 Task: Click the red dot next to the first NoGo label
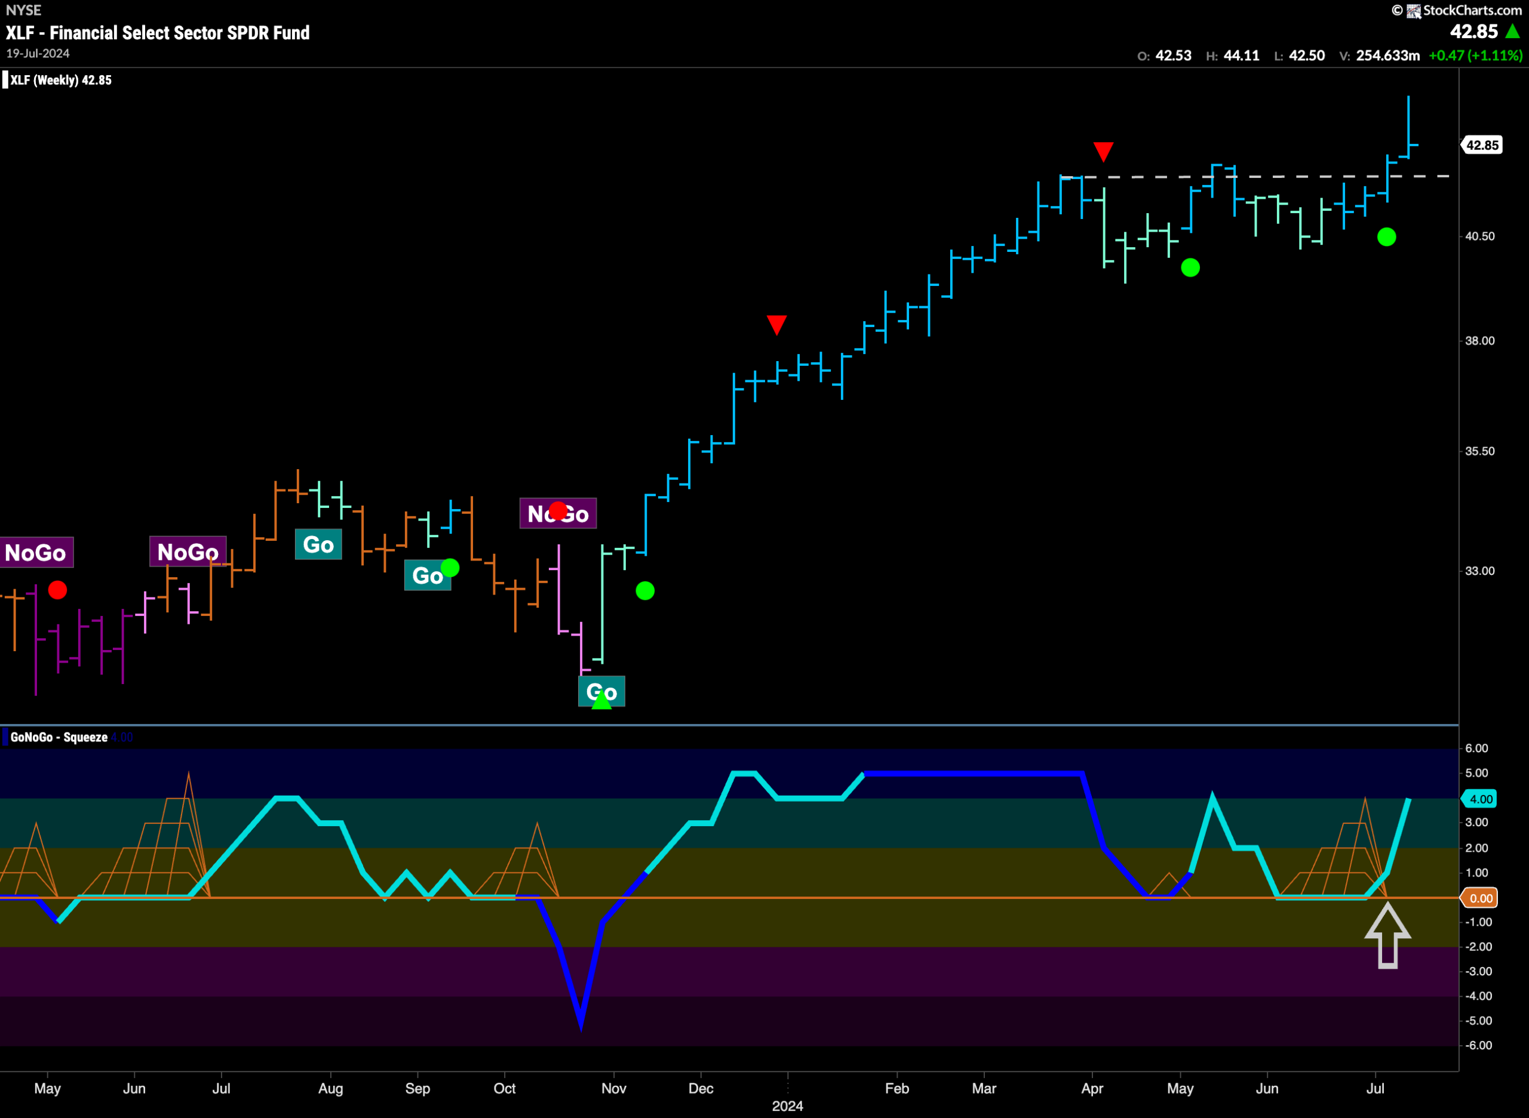click(x=57, y=590)
